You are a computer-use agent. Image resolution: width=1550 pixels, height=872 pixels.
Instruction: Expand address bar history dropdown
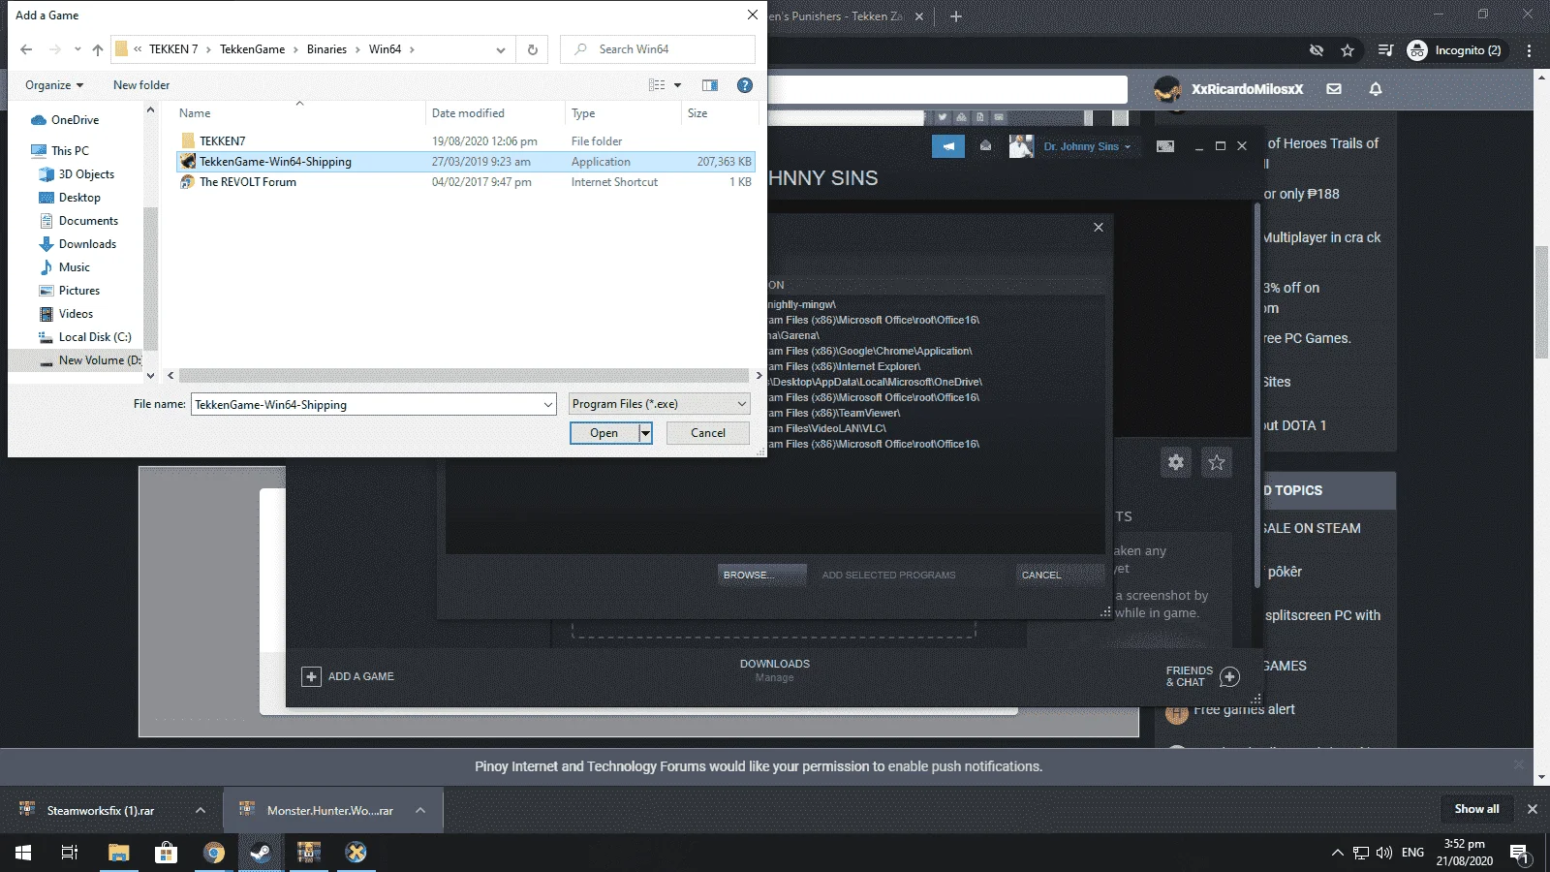(500, 49)
